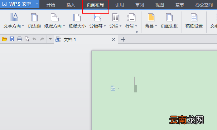Switch to the 办公空间 tab
The image size is (217, 130).
pyautogui.click(x=204, y=5)
